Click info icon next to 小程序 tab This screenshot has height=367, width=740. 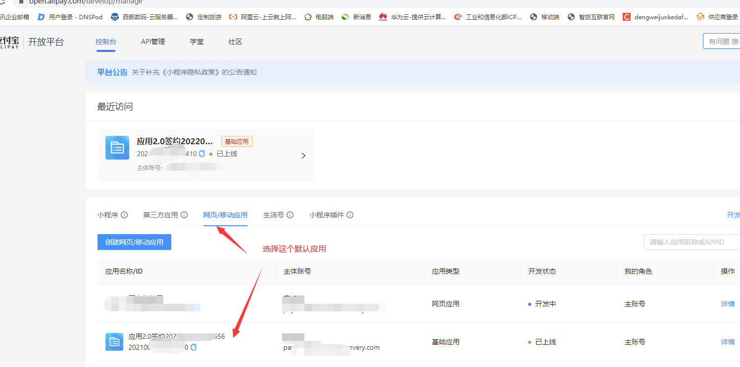(124, 215)
